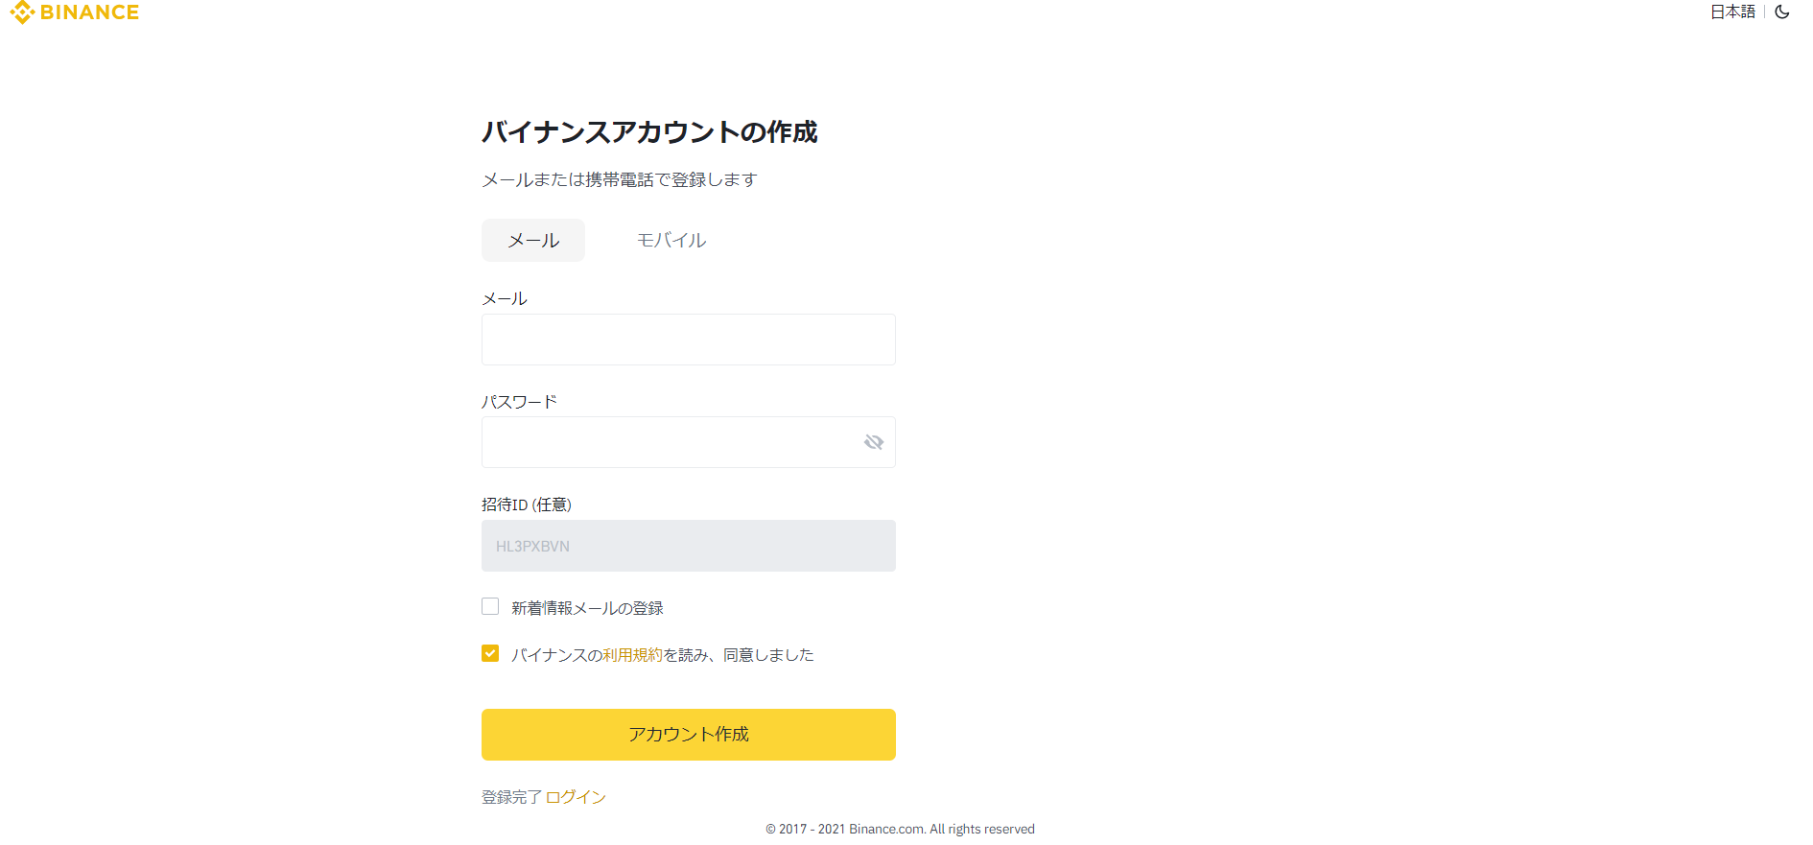Show password with the eye icon
Screen dimensions: 1813x845
coord(873,442)
